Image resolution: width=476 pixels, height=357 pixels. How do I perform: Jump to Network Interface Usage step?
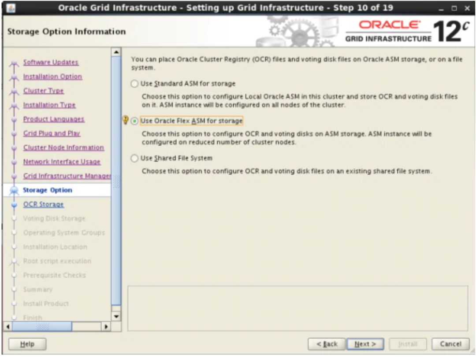click(62, 162)
